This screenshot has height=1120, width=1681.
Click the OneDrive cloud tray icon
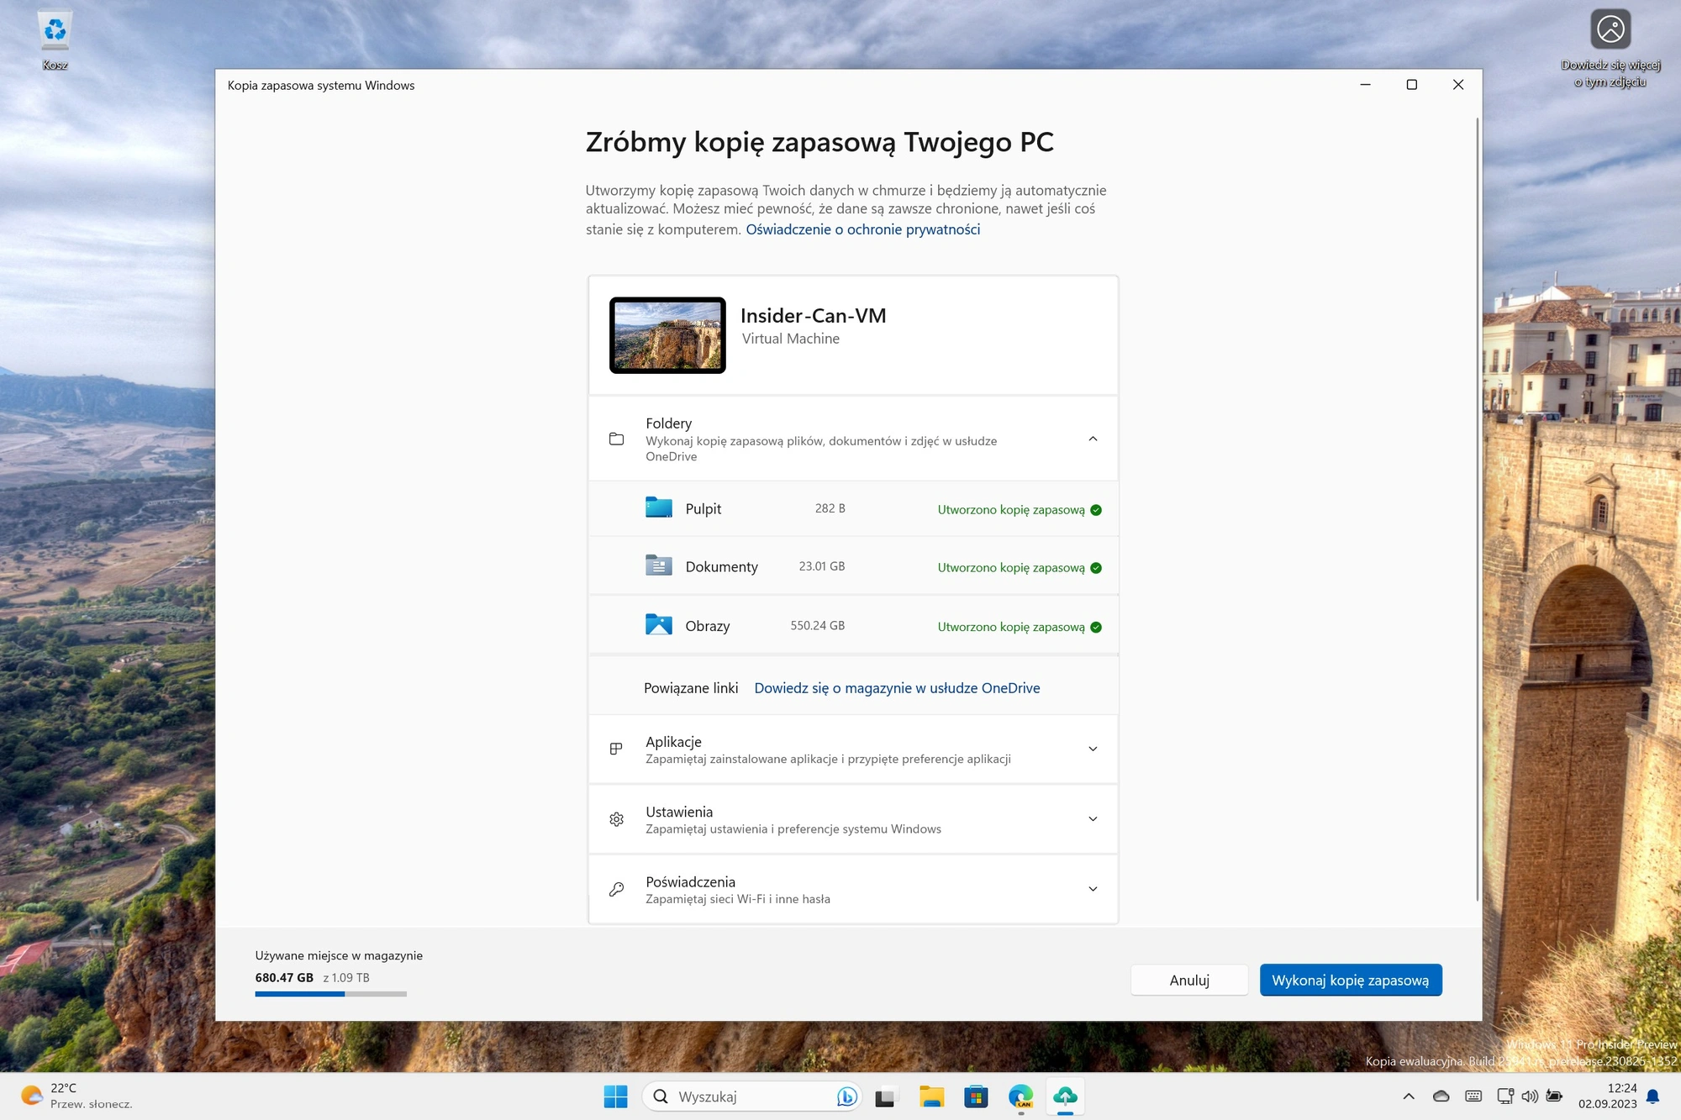point(1441,1096)
